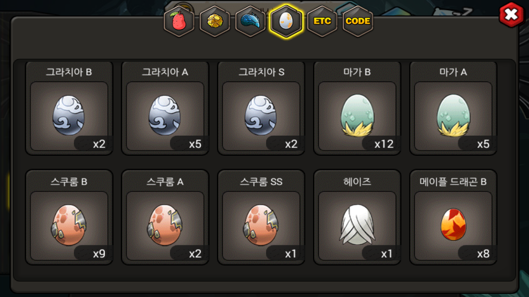Open the CODE tab
The image size is (529, 297).
click(x=358, y=21)
